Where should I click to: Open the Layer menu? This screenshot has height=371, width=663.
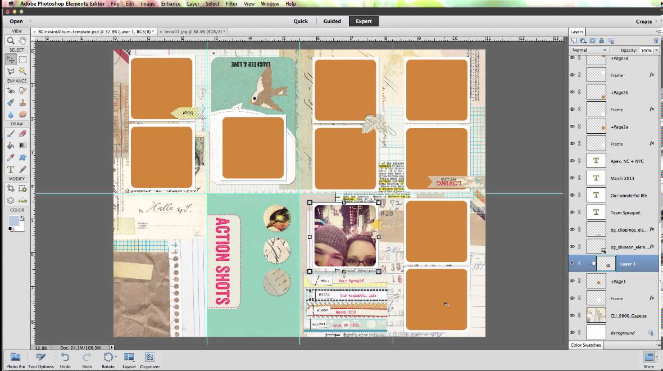pyautogui.click(x=193, y=4)
